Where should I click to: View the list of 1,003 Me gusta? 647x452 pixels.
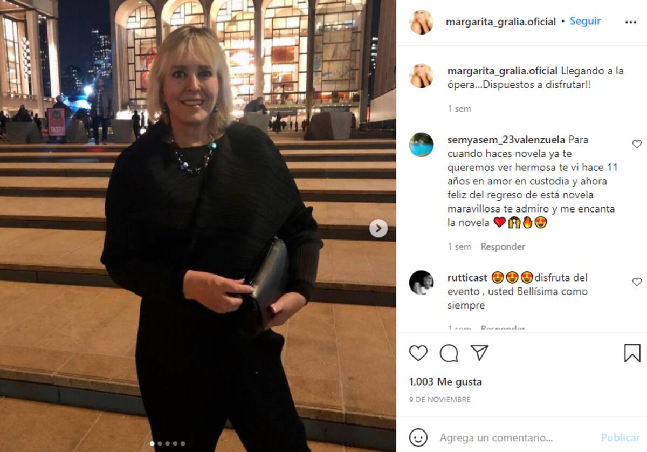tap(445, 382)
